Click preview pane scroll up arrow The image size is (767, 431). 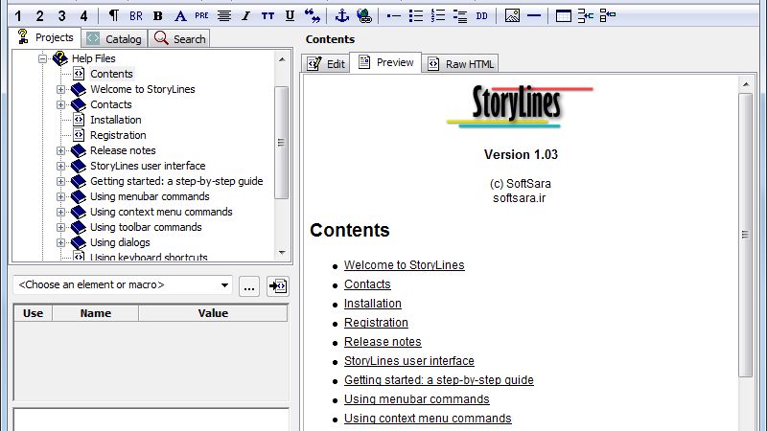pos(746,84)
